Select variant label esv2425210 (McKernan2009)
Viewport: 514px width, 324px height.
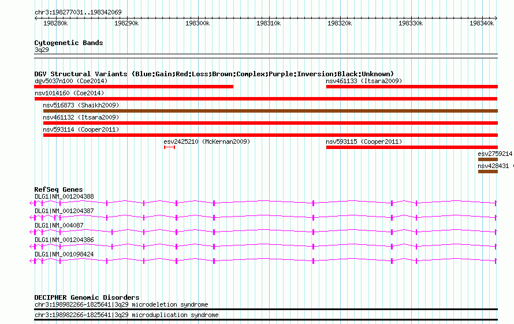207,141
